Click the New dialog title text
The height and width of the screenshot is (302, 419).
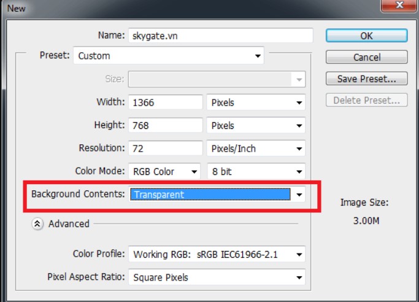click(16, 8)
